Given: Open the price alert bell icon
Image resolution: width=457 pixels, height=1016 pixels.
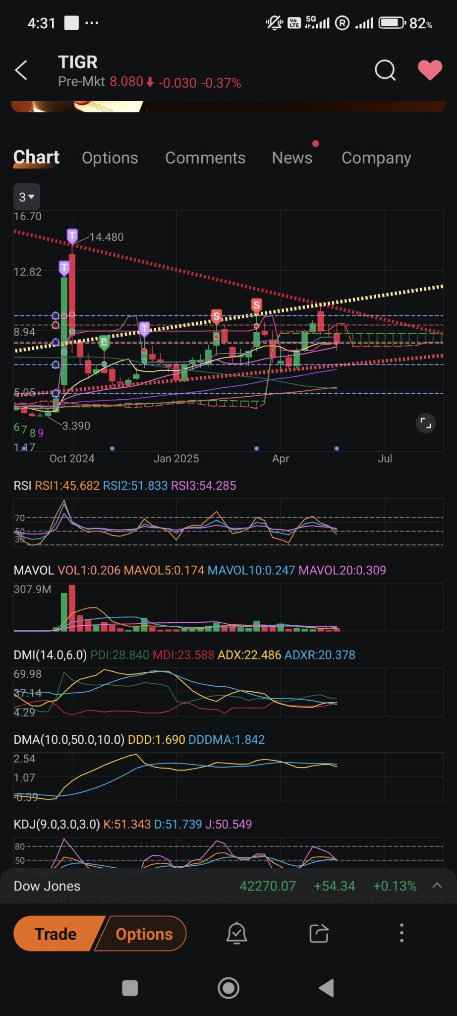Looking at the screenshot, I should (236, 933).
